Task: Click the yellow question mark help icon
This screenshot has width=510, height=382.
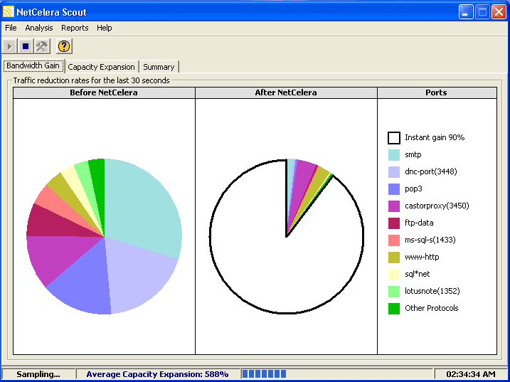Action: pos(64,46)
